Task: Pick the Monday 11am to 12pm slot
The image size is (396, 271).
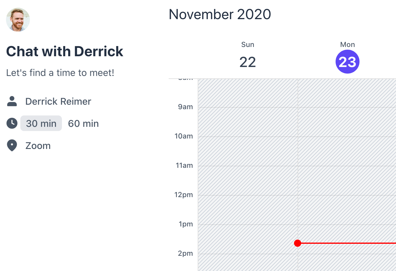Action: 347,181
